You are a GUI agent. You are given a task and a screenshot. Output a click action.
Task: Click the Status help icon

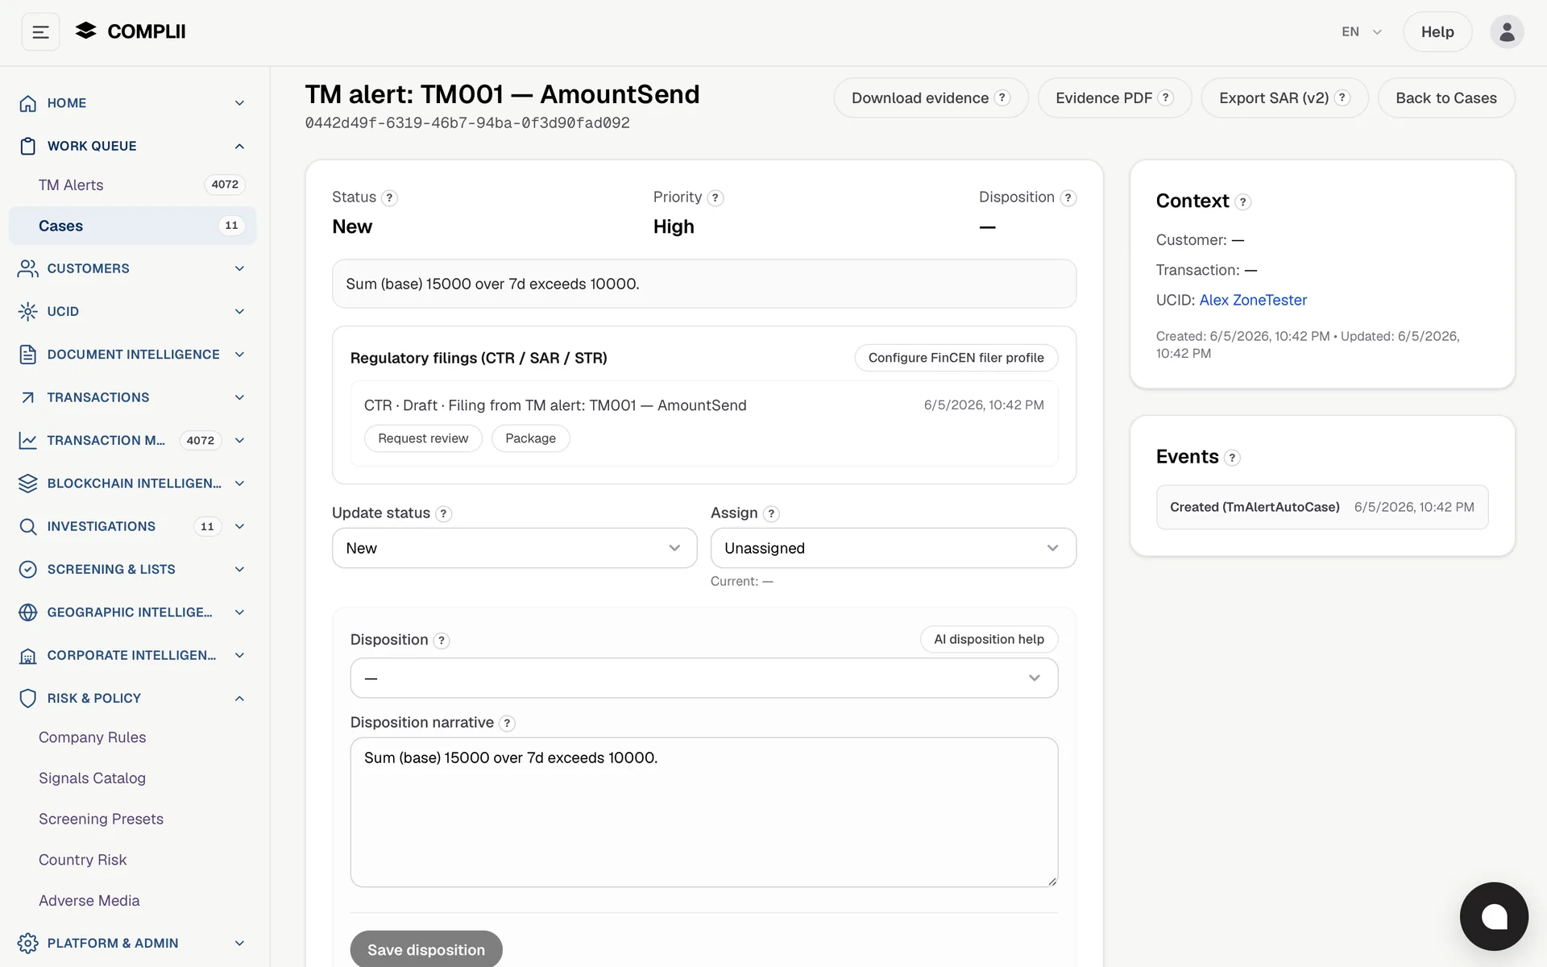coord(389,198)
